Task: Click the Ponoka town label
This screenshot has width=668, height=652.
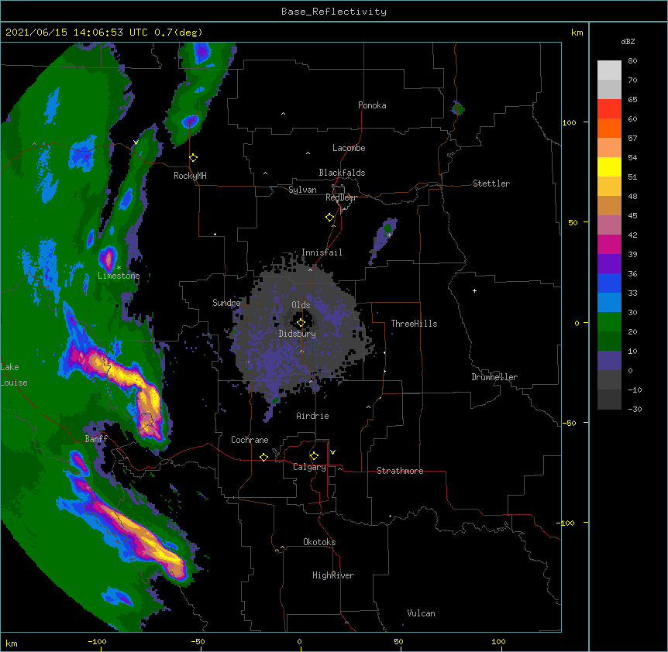Action: [x=372, y=105]
